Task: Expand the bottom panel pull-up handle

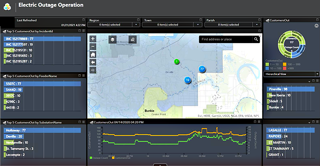Action: click(160, 165)
